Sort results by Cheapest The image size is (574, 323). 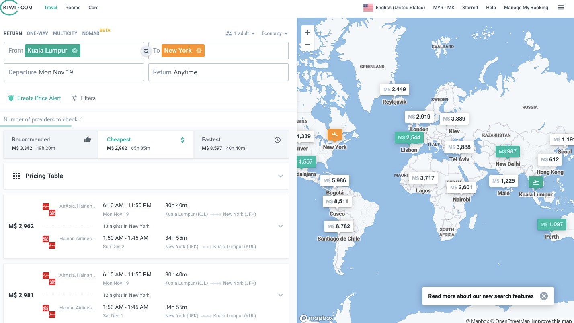tap(146, 144)
